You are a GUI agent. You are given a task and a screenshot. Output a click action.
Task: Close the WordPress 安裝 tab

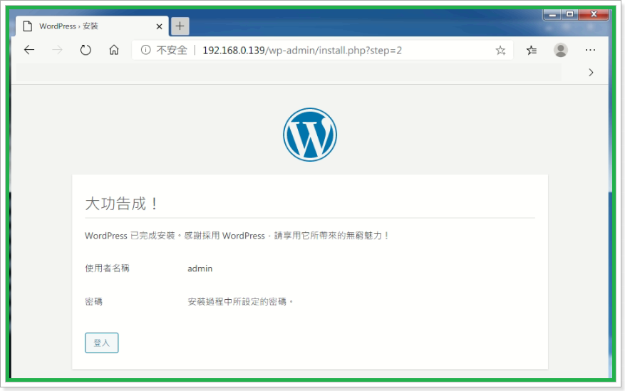159,26
